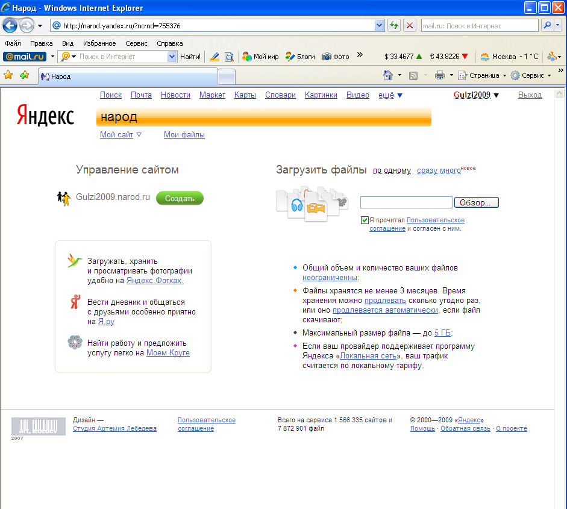
Task: Click the RSS feeds icon
Action: [x=413, y=75]
